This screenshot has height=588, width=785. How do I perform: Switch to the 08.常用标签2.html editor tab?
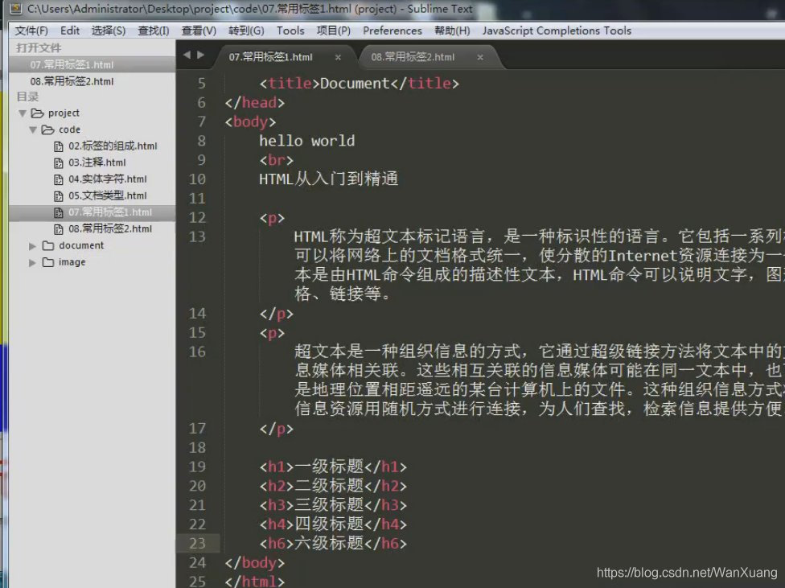(x=413, y=57)
